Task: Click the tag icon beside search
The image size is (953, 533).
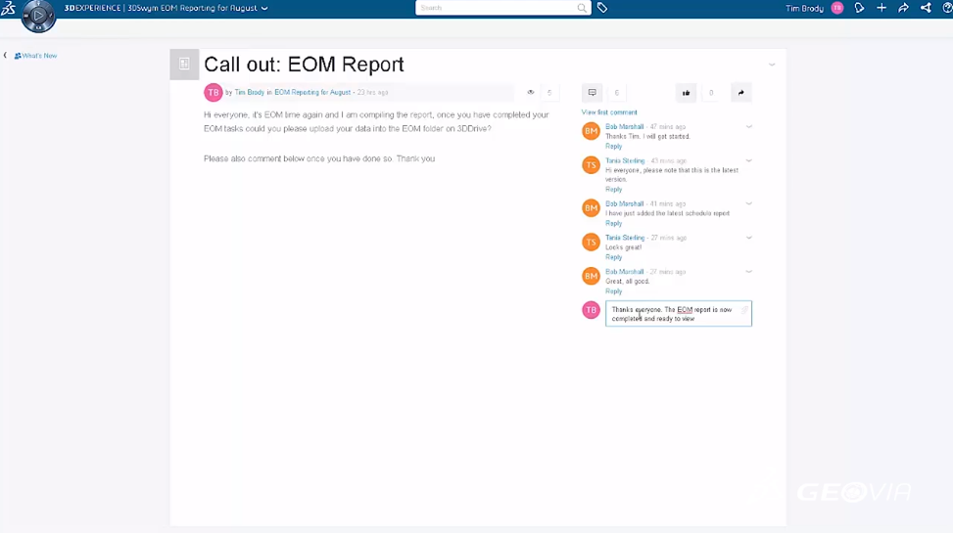Action: pos(602,8)
